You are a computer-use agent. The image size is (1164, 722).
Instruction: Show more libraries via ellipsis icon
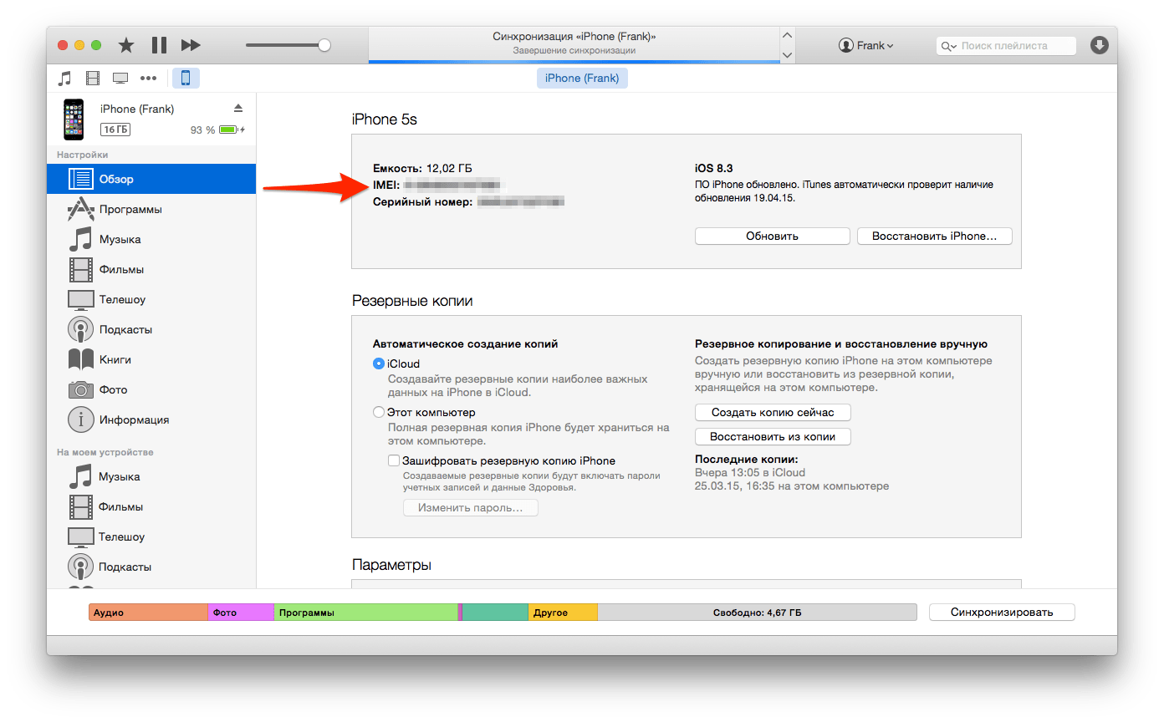[x=148, y=79]
